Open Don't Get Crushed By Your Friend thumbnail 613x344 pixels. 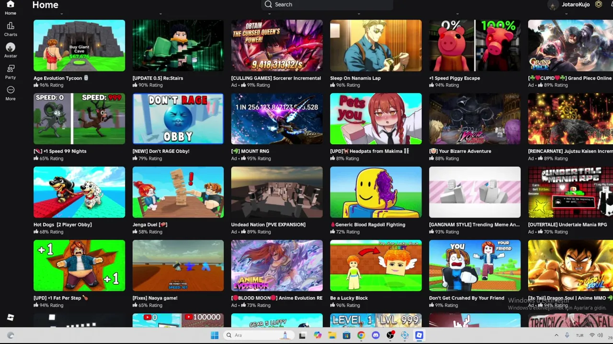coord(475,266)
